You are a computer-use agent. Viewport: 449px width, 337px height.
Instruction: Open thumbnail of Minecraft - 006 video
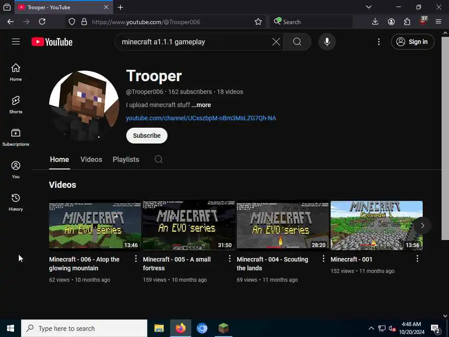tap(95, 225)
